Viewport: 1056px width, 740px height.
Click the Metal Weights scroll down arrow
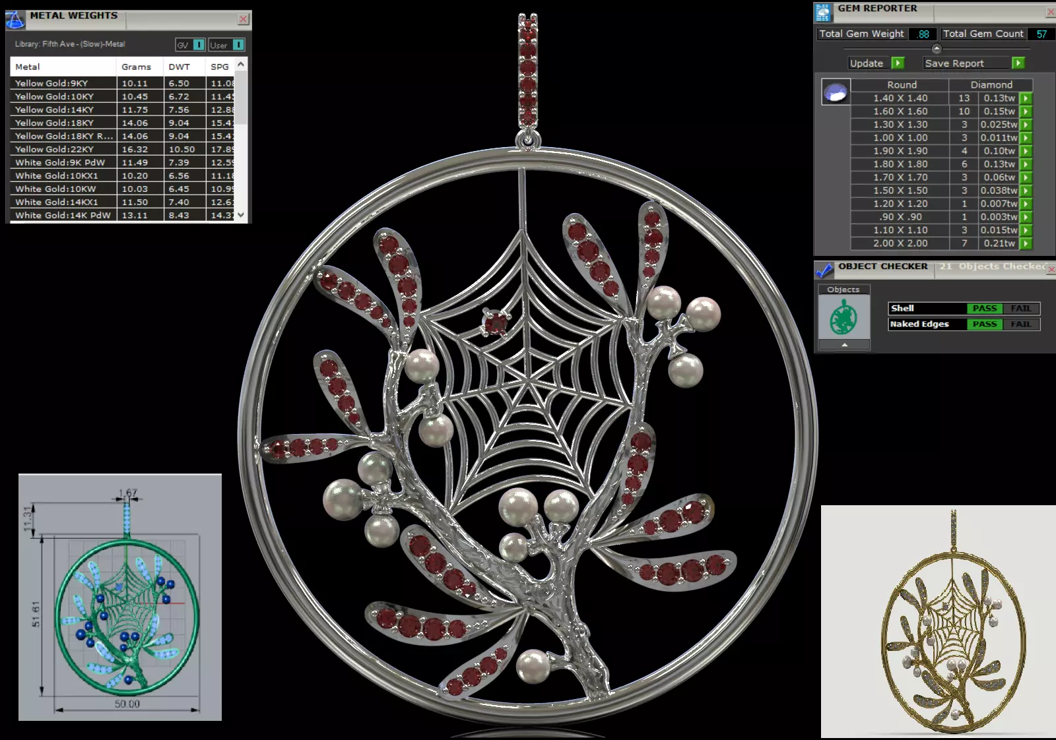tap(241, 215)
